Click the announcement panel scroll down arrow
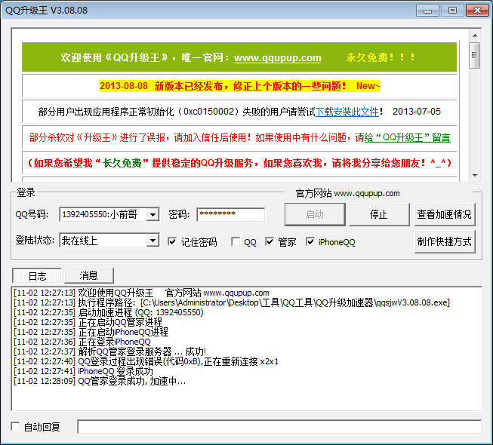 pyautogui.click(x=474, y=174)
